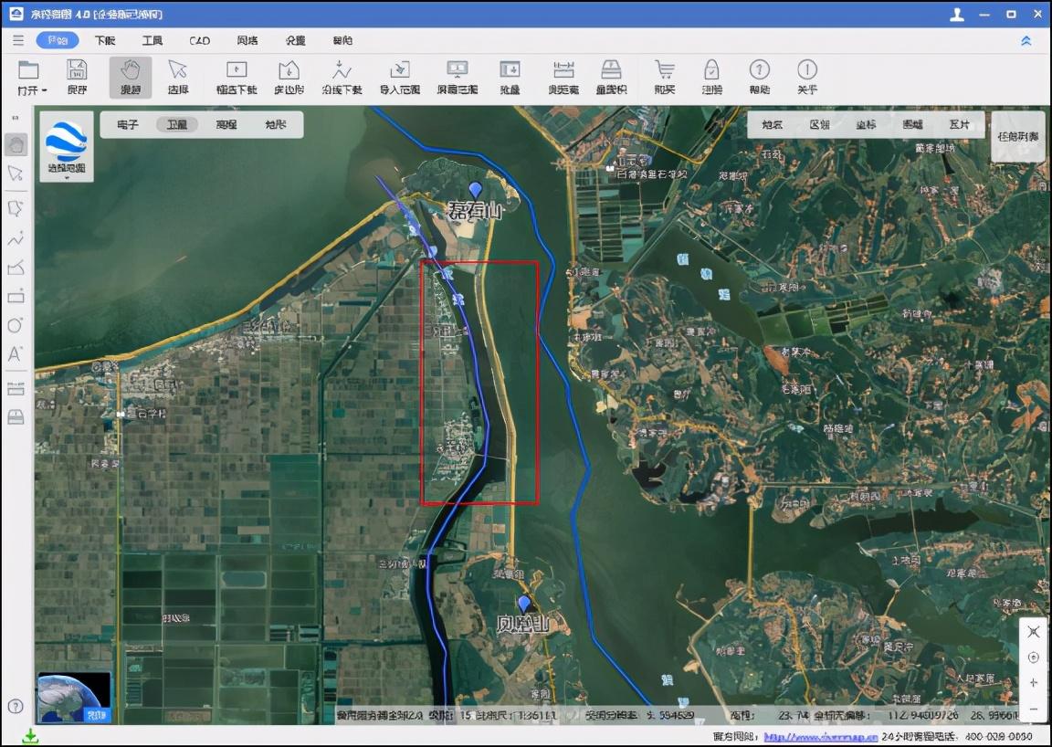The width and height of the screenshot is (1052, 747).
Task: Expand the 打开 folder dropdown arrow
Action: (44, 90)
